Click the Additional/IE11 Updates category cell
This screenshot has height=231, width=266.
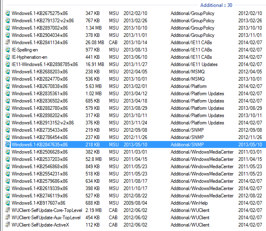tap(194, 64)
